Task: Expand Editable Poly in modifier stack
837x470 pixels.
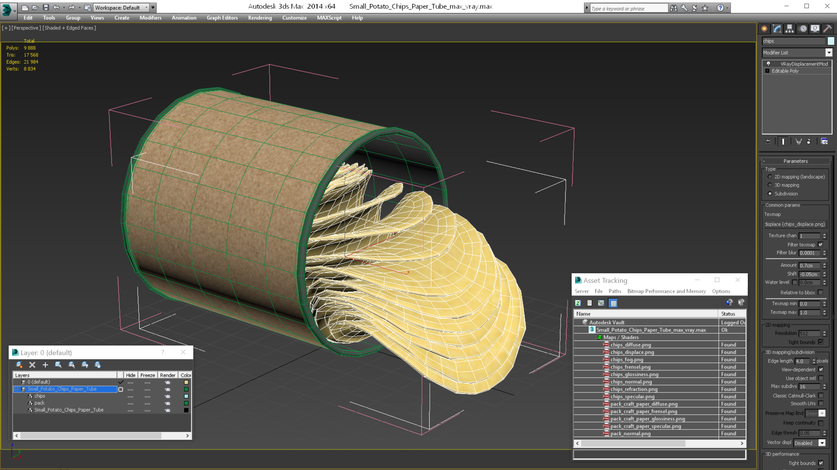Action: 768,71
